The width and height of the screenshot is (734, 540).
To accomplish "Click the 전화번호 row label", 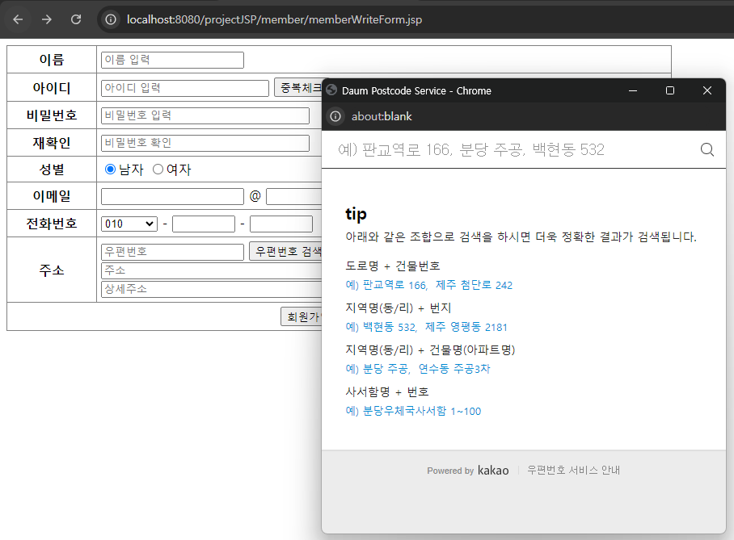I will pos(52,224).
